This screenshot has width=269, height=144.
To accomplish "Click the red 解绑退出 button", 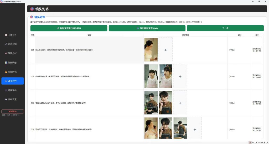I will coord(13,112).
